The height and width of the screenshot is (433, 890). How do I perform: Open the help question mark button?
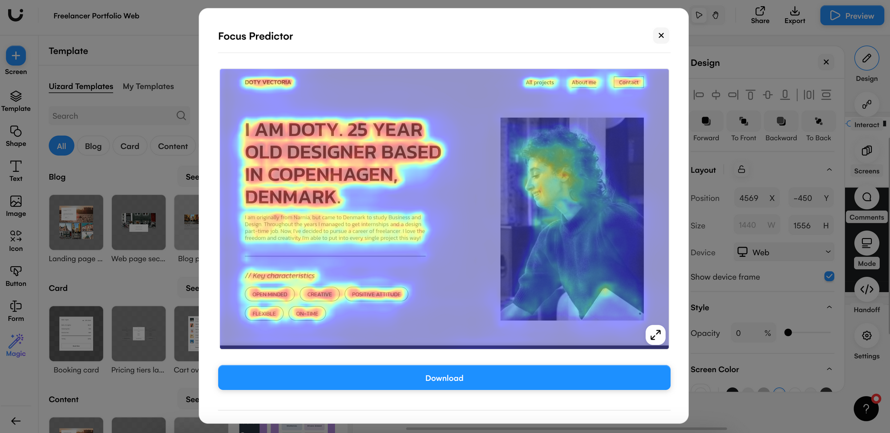coord(866,409)
